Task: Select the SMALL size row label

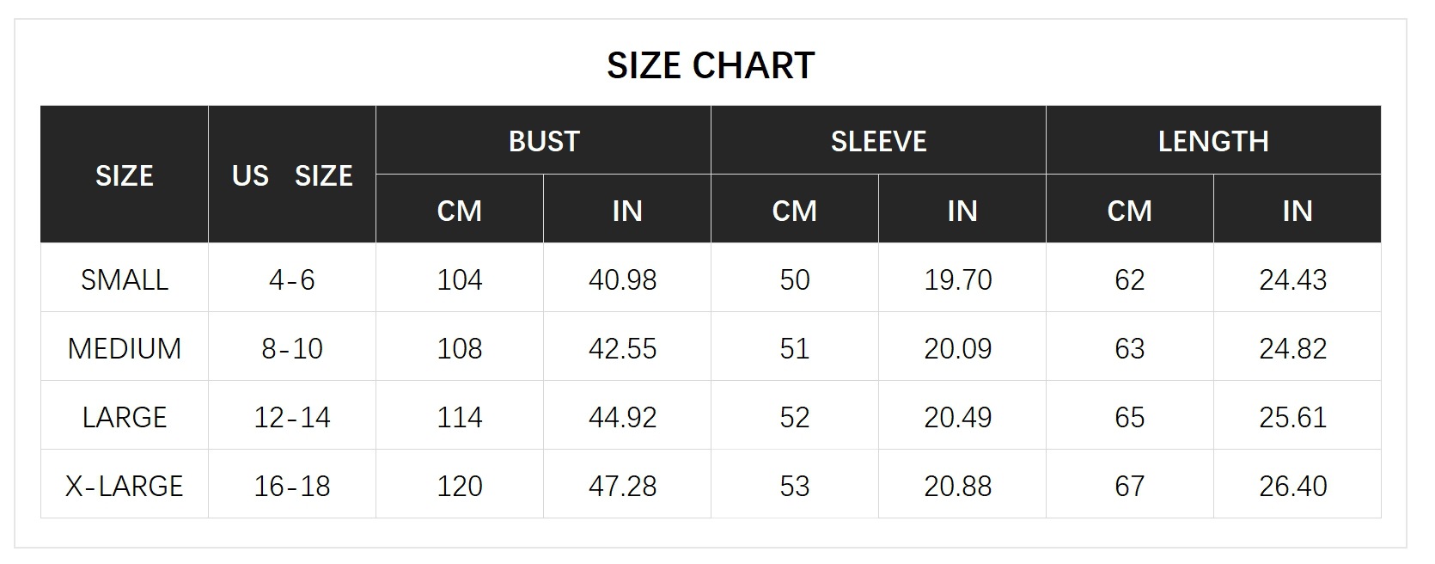Action: [125, 279]
